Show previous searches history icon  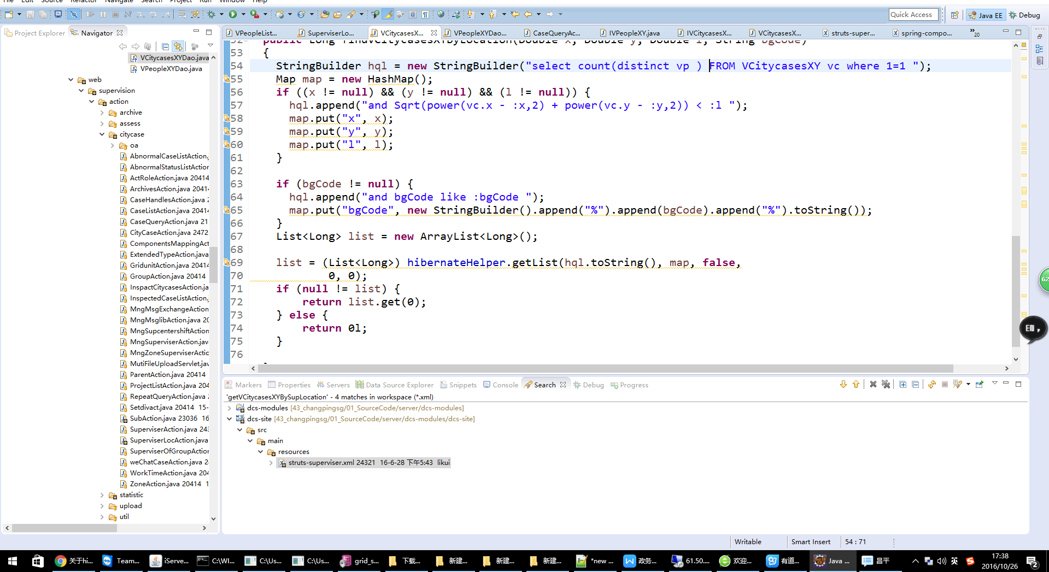(x=958, y=385)
